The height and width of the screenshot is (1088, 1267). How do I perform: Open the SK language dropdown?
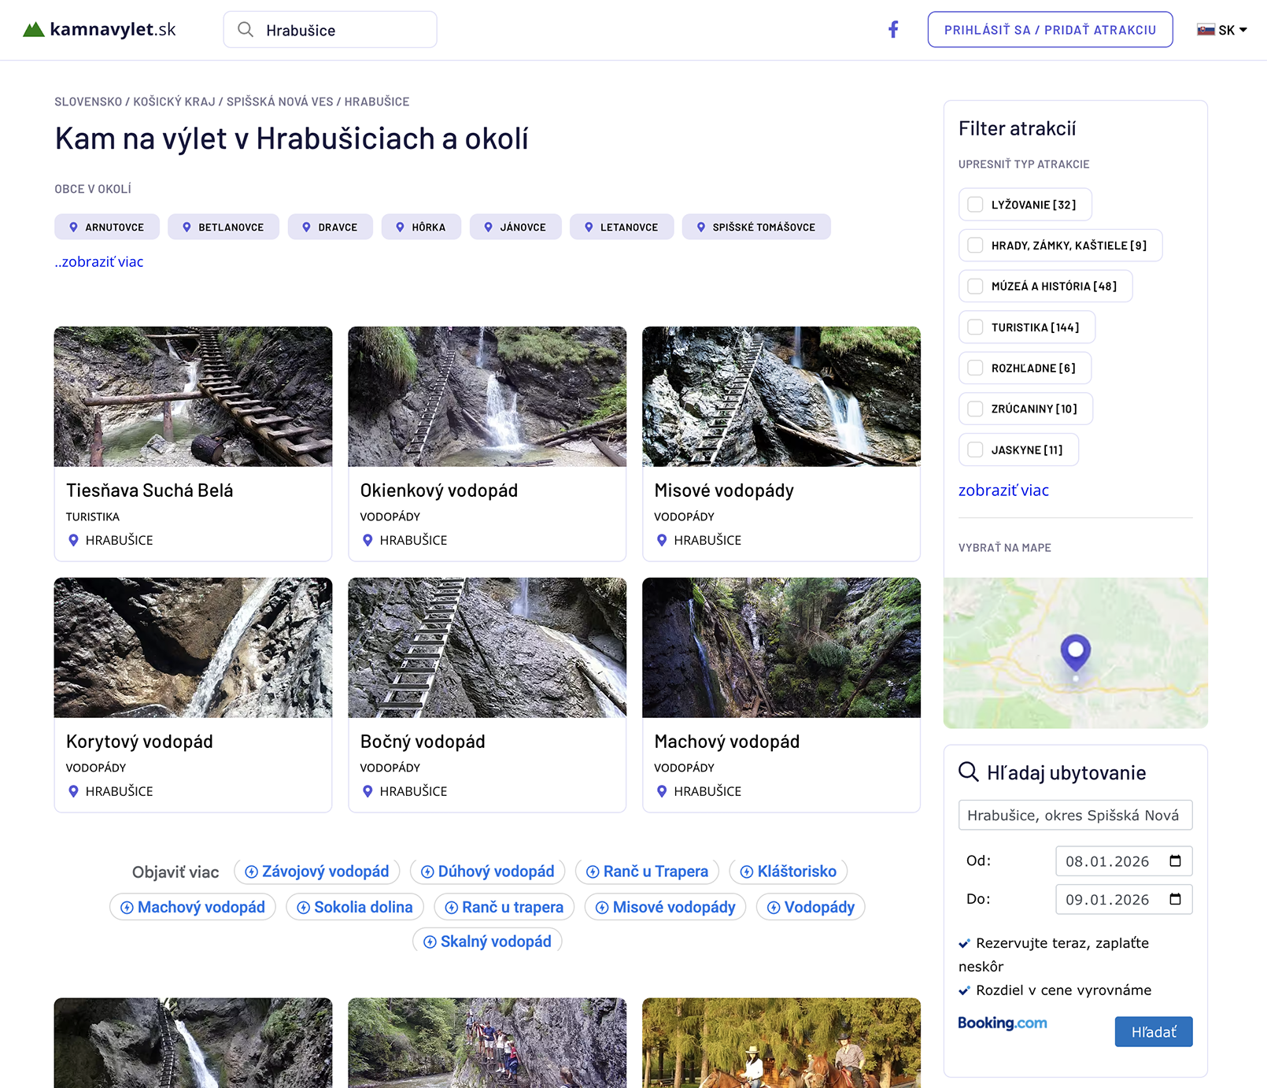pos(1222,30)
